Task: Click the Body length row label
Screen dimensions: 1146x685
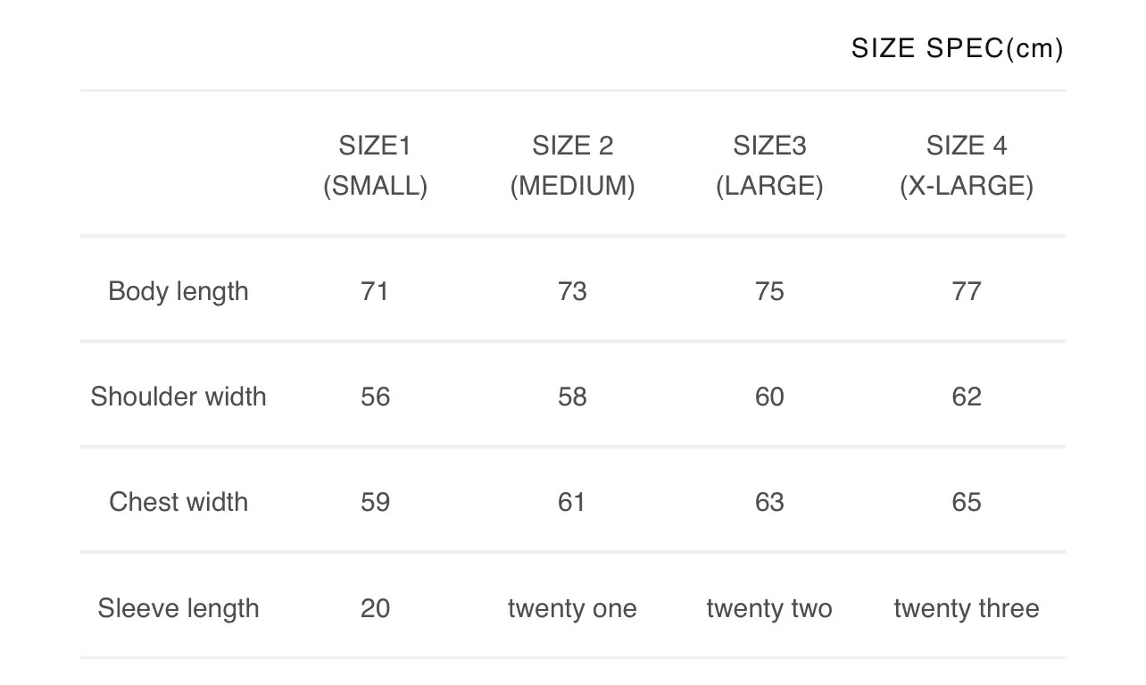Action: click(x=179, y=291)
